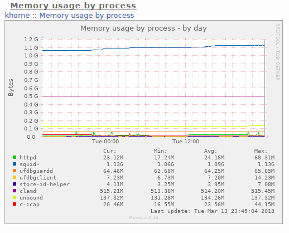Open the khorne host link
Screen dimensions: 289x233
click(x=17, y=15)
